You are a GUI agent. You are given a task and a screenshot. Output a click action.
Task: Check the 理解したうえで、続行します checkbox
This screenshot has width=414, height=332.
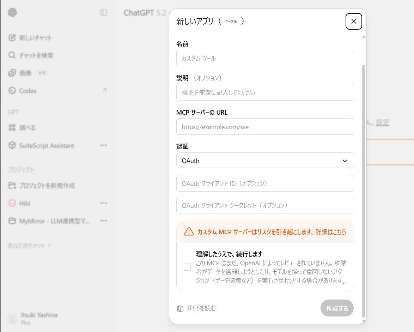(x=187, y=267)
